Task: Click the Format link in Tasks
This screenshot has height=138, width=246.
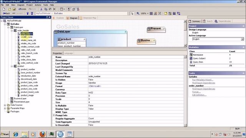Action: (196, 92)
